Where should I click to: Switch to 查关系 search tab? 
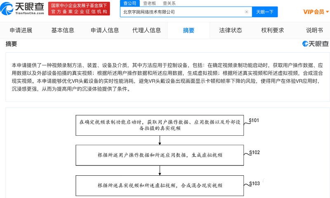(x=169, y=3)
